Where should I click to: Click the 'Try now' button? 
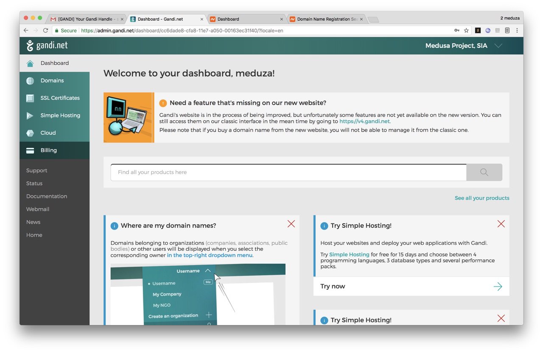coord(411,287)
